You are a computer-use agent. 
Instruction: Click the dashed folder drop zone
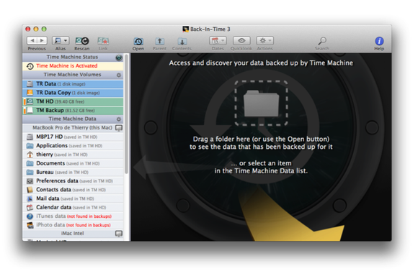click(261, 103)
